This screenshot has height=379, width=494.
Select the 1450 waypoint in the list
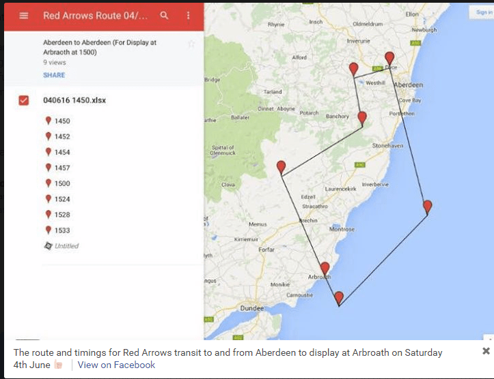62,121
